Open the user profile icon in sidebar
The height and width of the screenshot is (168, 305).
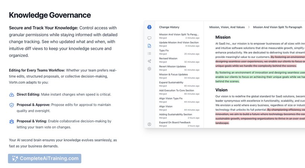click(x=150, y=124)
